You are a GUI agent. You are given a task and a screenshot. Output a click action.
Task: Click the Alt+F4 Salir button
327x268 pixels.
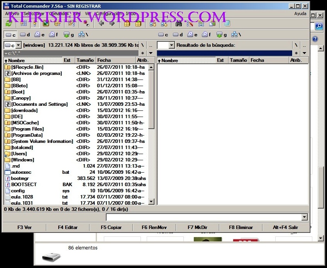286,227
